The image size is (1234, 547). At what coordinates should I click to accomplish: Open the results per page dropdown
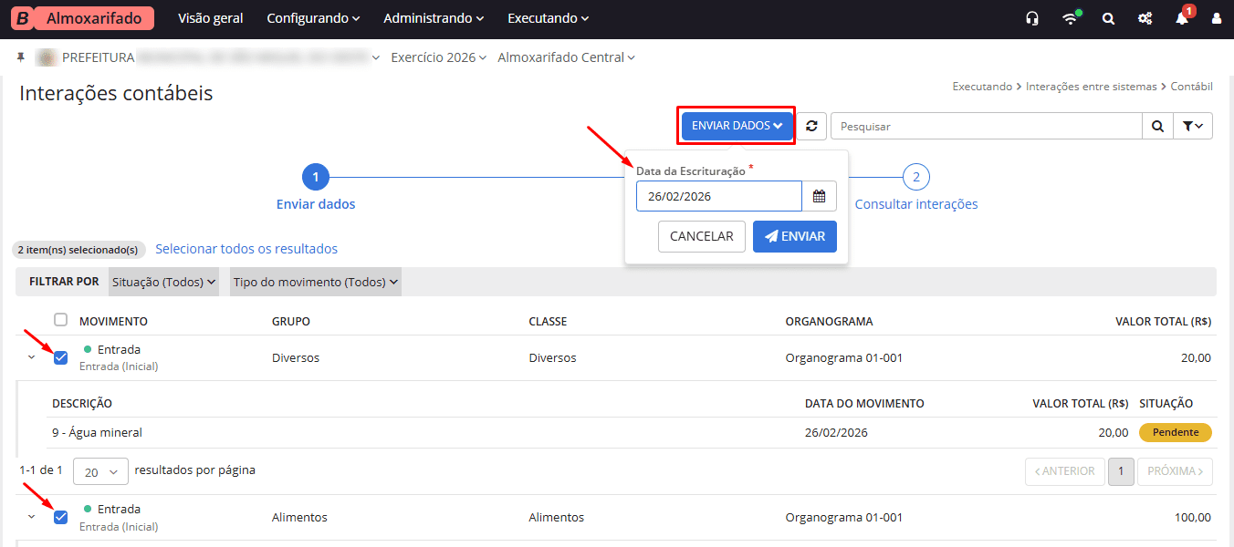tap(100, 472)
